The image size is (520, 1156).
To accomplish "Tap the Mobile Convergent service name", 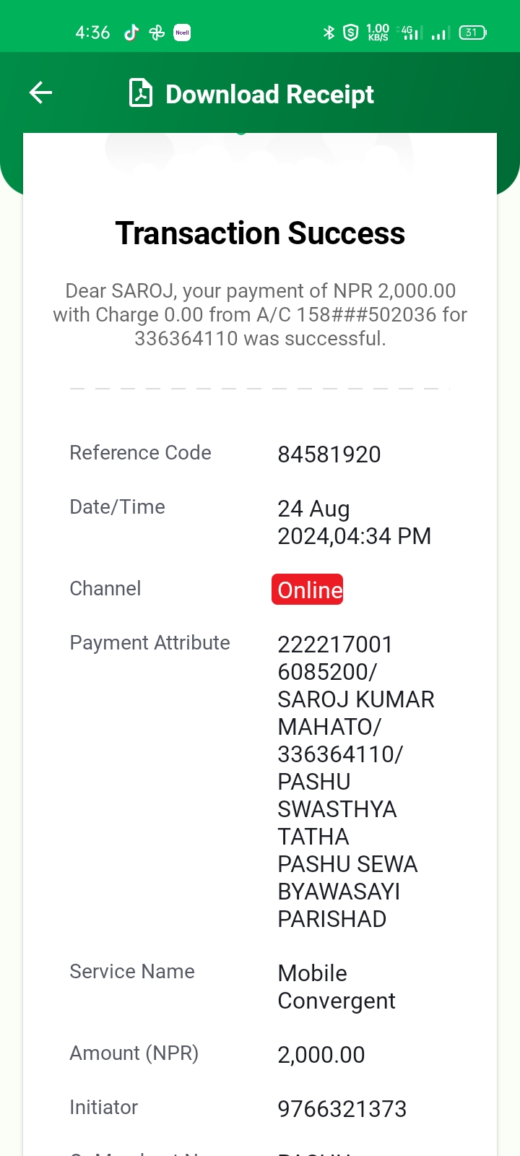I will (337, 987).
